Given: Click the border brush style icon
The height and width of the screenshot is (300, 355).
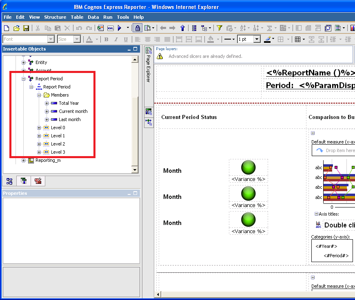Looking at the screenshot, I should (x=268, y=39).
